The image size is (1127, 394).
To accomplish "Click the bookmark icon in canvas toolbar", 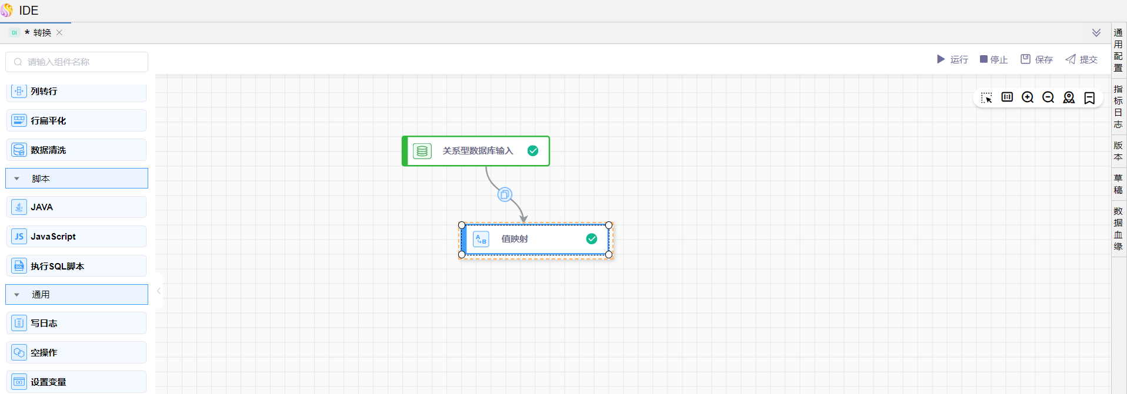I will (1089, 97).
